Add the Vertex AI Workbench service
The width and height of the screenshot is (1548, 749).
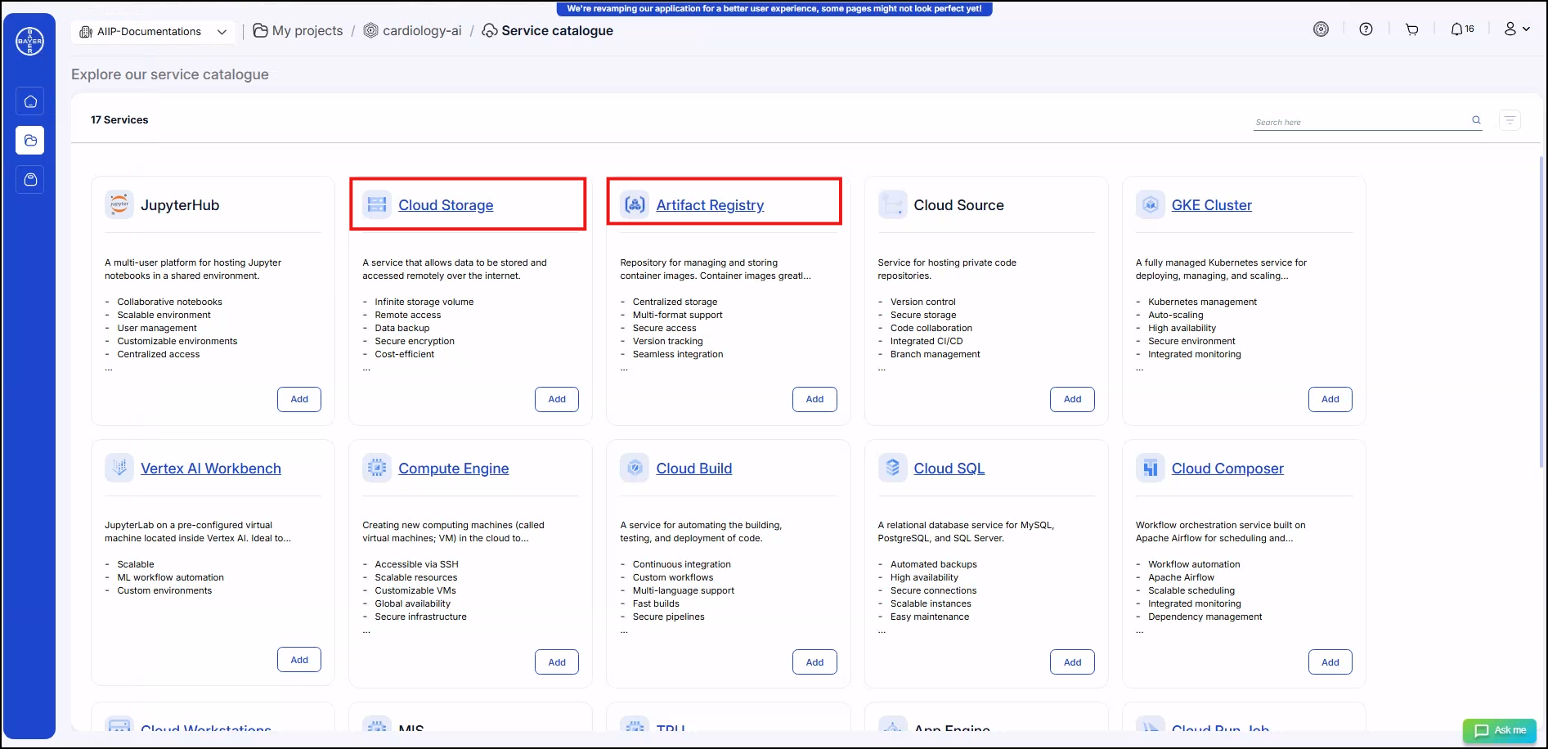(299, 660)
